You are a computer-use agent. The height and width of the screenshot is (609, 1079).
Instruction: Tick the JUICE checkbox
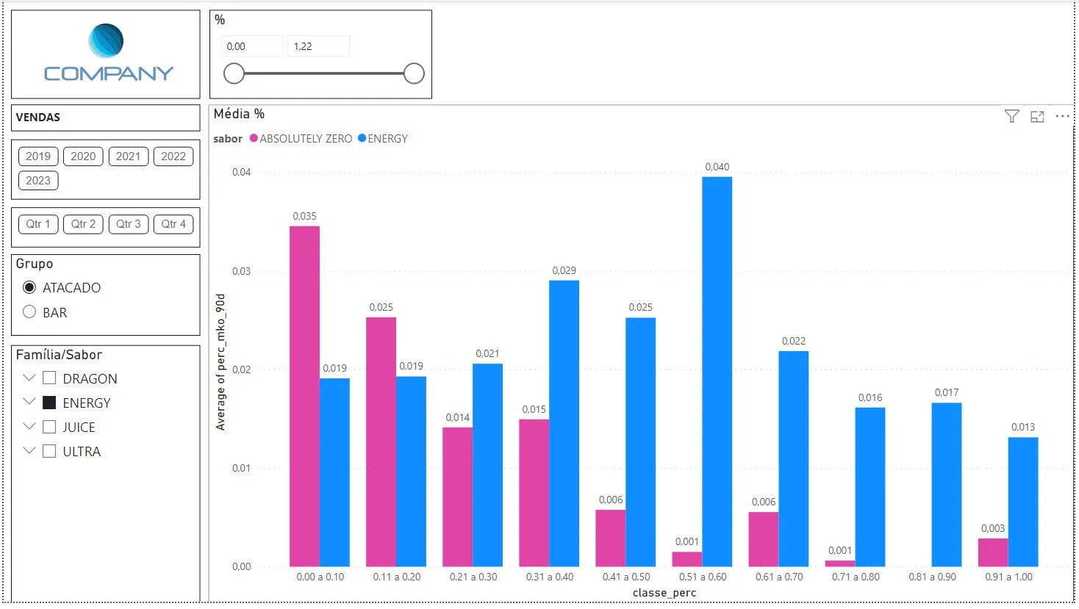pyautogui.click(x=49, y=427)
